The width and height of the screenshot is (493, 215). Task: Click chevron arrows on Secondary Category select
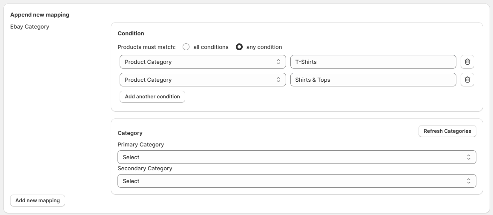click(x=468, y=181)
